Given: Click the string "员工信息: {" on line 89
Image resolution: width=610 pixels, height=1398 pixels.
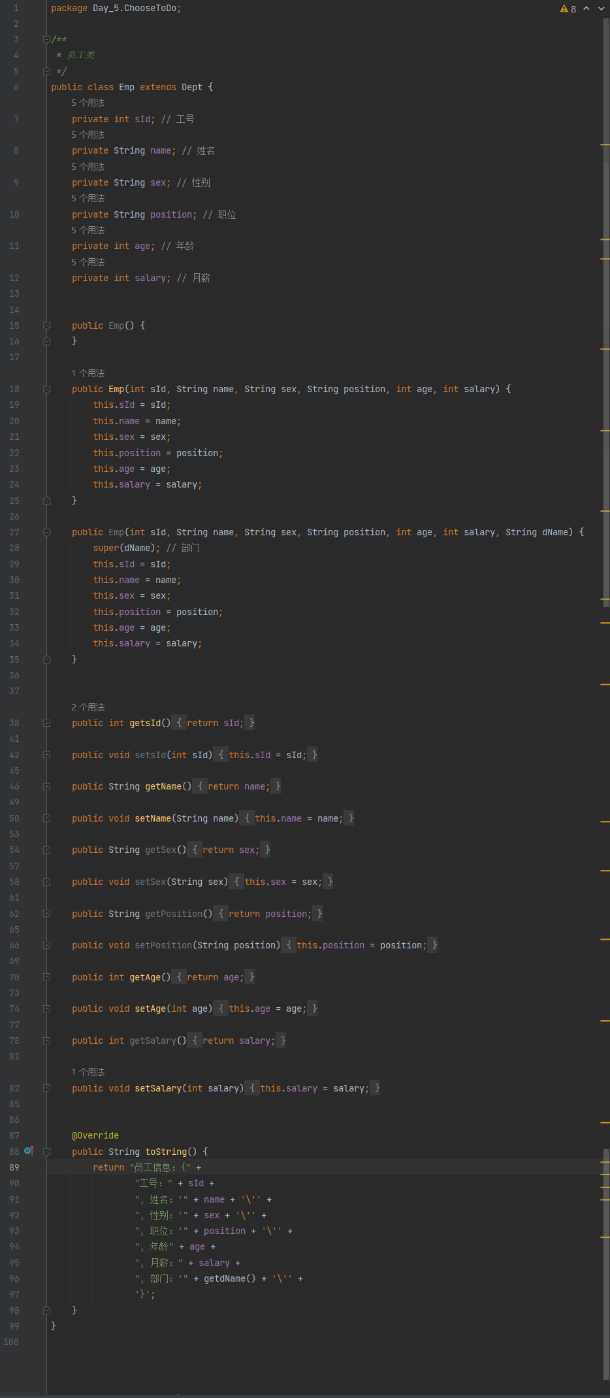Looking at the screenshot, I should coord(161,1167).
